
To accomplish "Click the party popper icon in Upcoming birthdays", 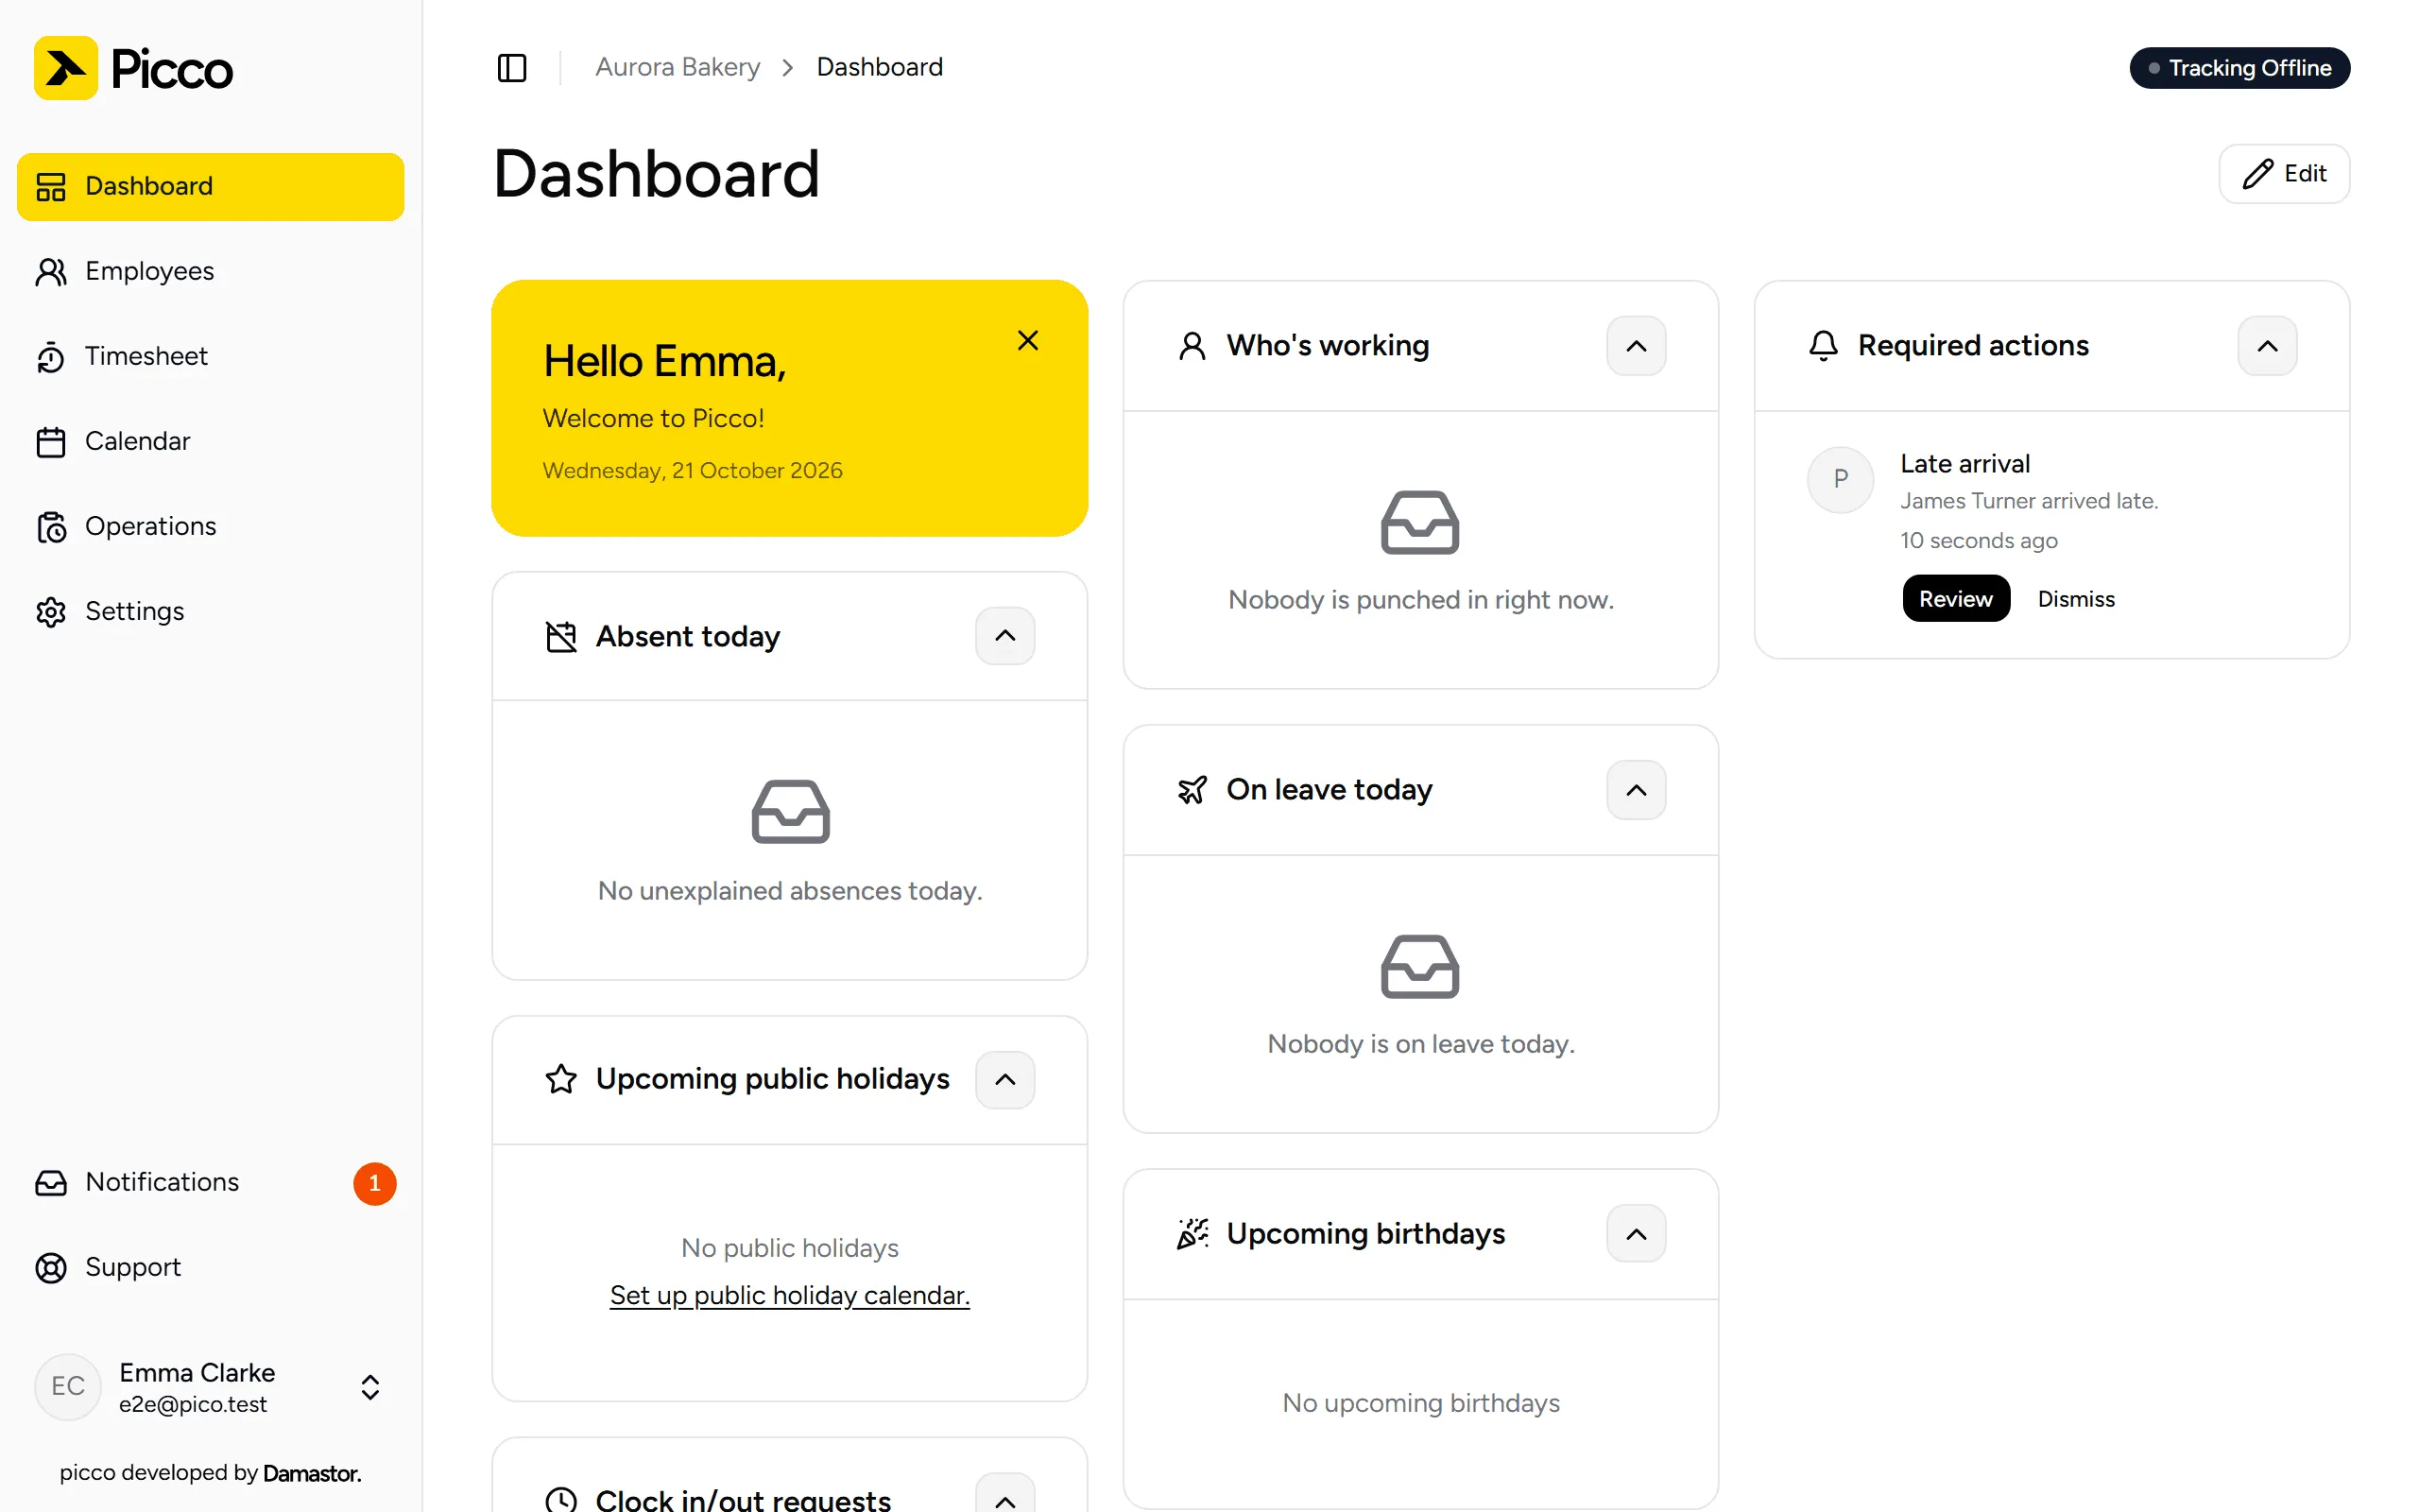I will point(1192,1234).
